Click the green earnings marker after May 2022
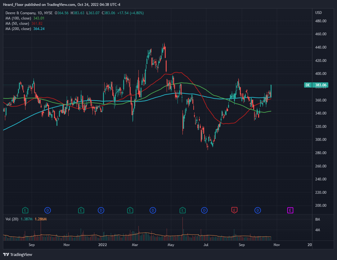The image size is (337, 260). [182, 210]
